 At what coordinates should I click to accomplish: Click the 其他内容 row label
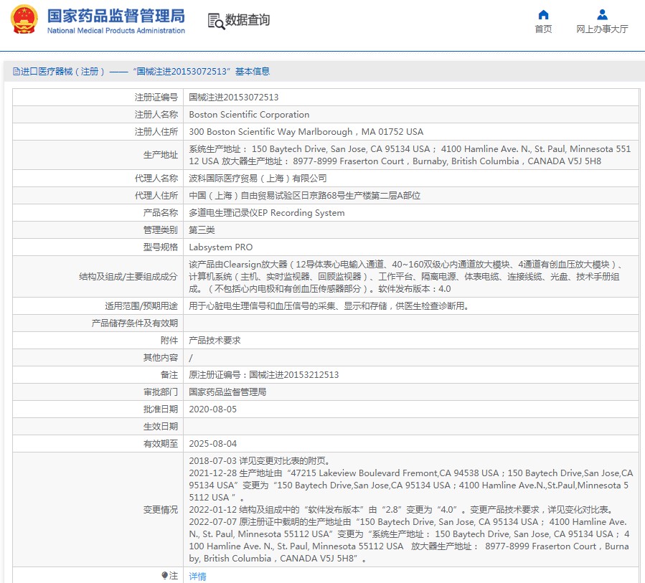pos(161,358)
